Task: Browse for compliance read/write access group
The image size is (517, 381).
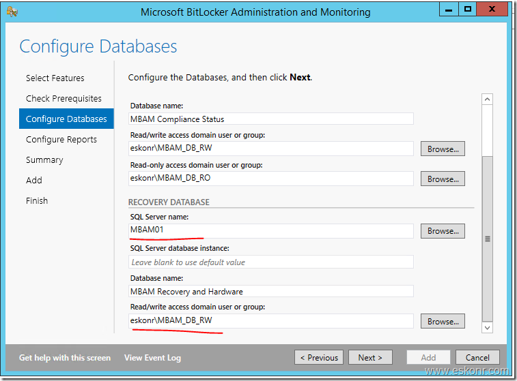Action: tap(443, 149)
